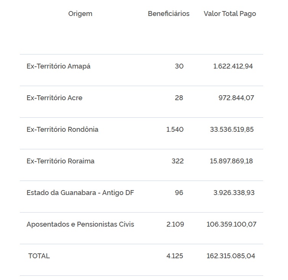This screenshot has height=280, width=288.
Task: Click Aposentados e Pensionistas Civis label
Action: tap(80, 224)
